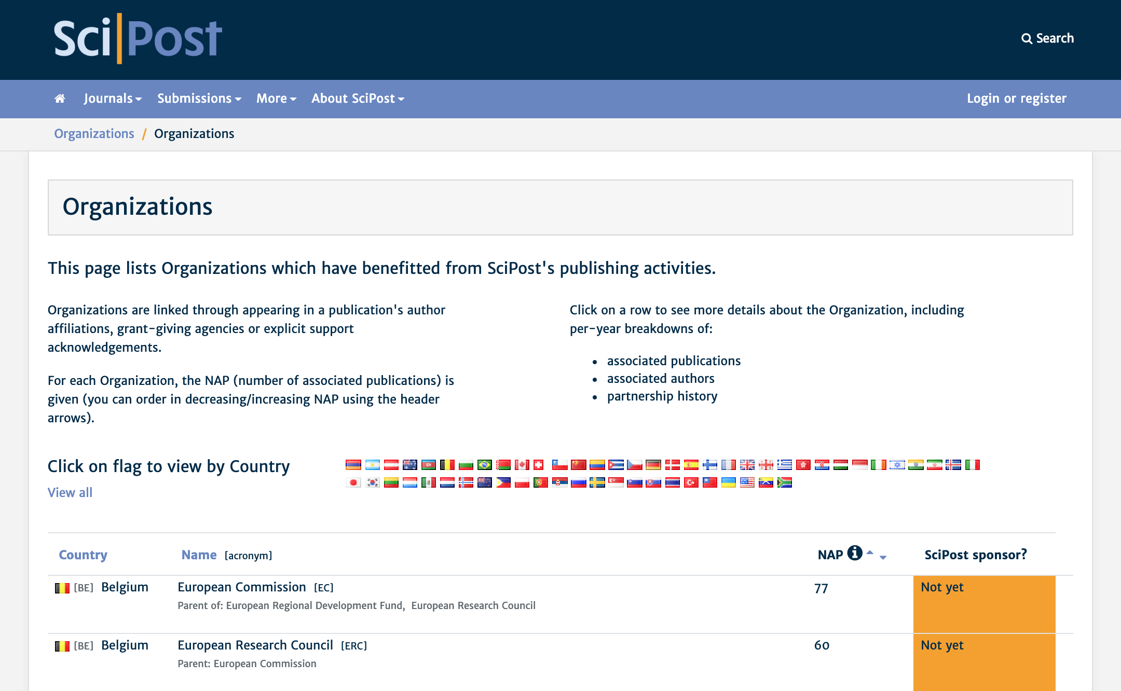Screen dimensions: 1121x691
Task: Pick the Colombia flag
Action: pyautogui.click(x=597, y=465)
